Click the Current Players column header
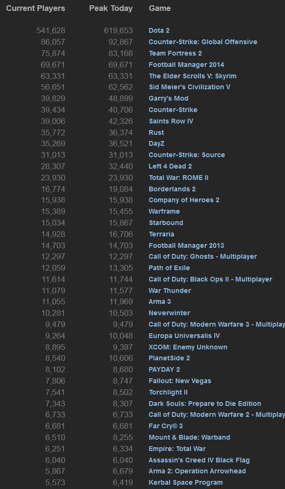285x489 pixels. coord(36,8)
